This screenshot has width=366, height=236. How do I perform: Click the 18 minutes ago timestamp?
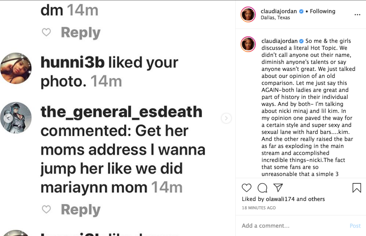click(259, 208)
